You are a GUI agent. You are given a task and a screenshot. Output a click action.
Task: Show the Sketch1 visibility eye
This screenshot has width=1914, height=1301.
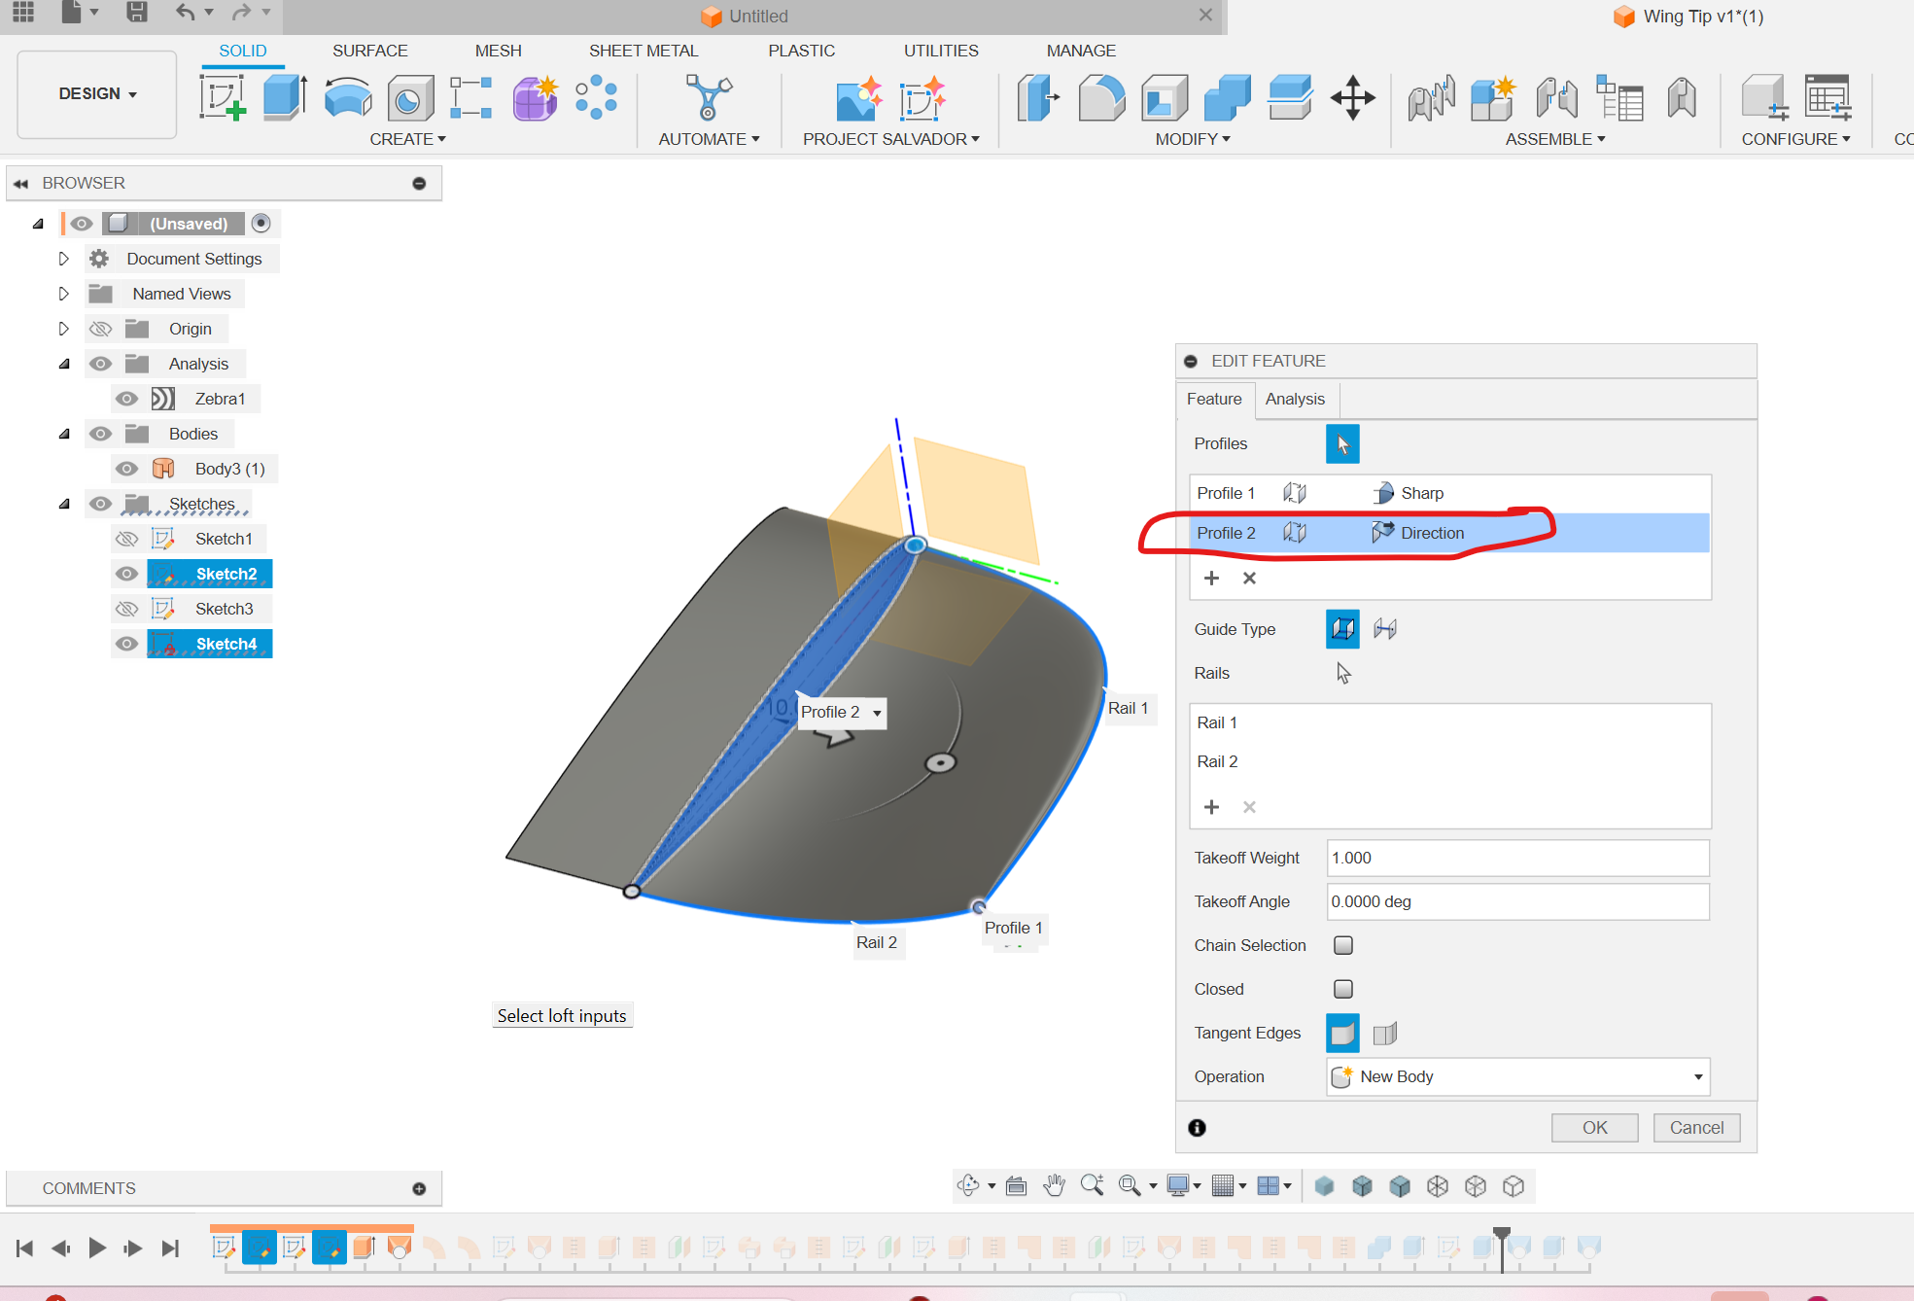point(127,538)
